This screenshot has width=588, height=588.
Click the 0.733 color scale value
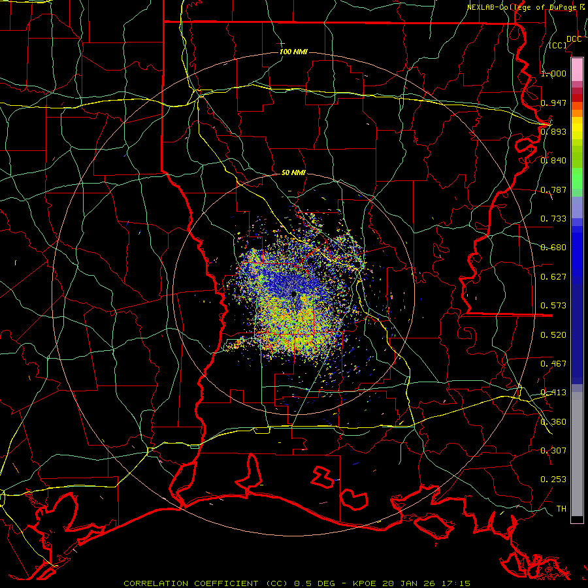click(x=553, y=219)
